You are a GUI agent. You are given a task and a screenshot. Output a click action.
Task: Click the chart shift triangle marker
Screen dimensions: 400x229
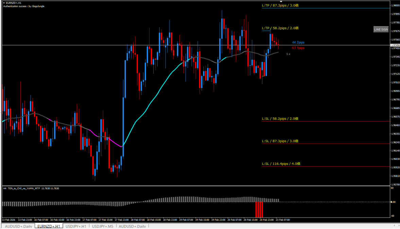point(281,2)
